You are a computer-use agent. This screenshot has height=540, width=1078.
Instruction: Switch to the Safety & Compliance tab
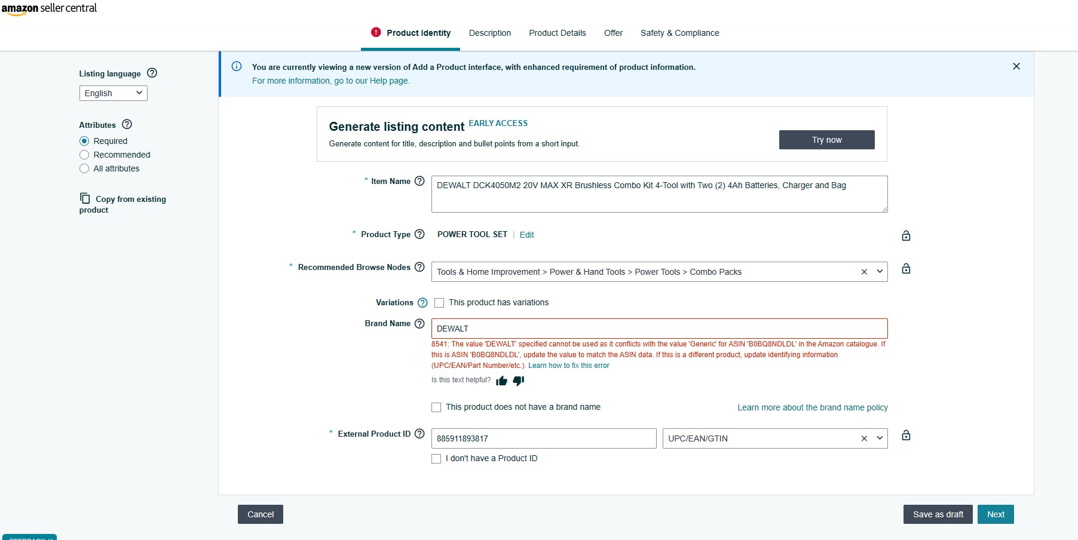pyautogui.click(x=680, y=33)
